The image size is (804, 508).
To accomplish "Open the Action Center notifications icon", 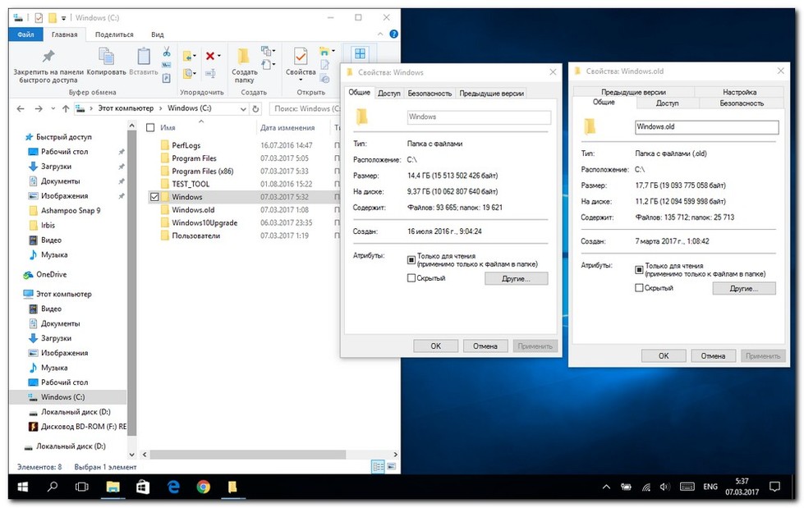I will click(x=774, y=487).
